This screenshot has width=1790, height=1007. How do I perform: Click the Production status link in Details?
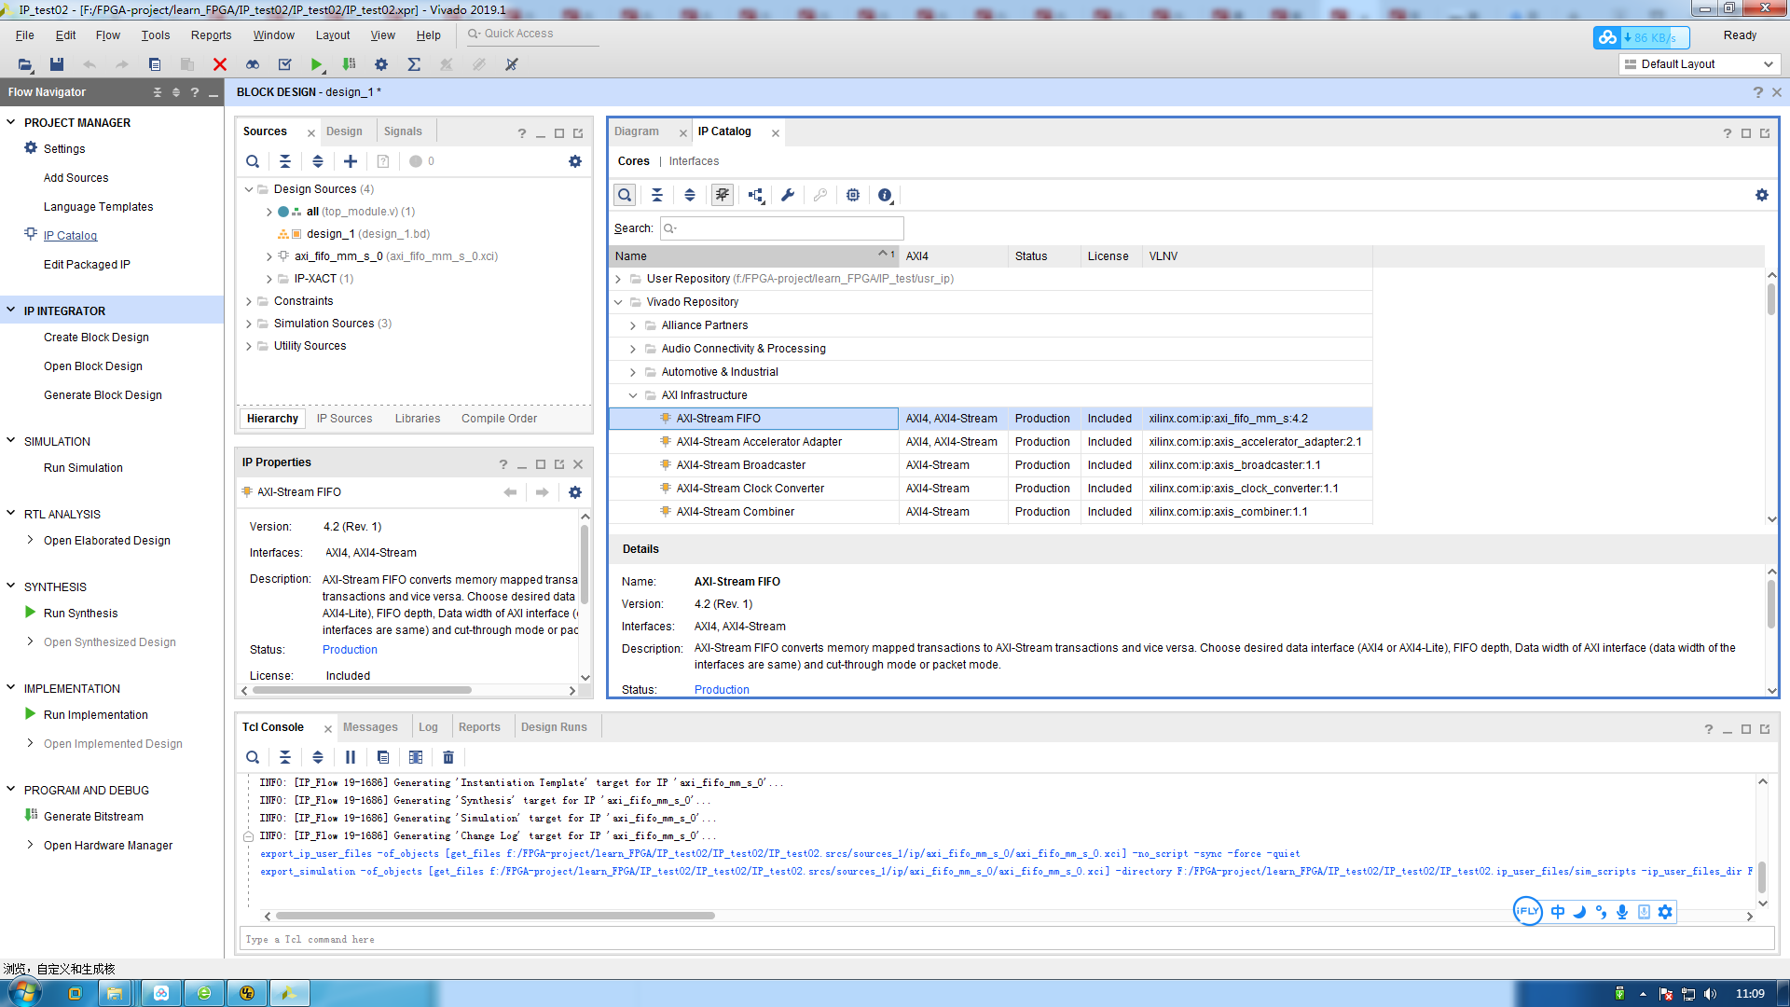[722, 690]
